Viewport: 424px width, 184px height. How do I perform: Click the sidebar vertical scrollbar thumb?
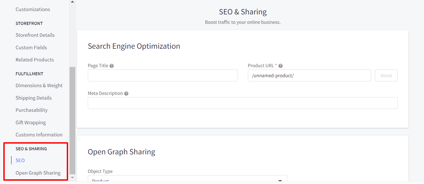(72, 119)
